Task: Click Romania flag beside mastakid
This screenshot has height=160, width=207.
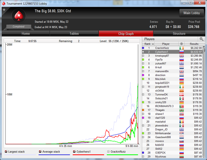Action: pos(182,122)
